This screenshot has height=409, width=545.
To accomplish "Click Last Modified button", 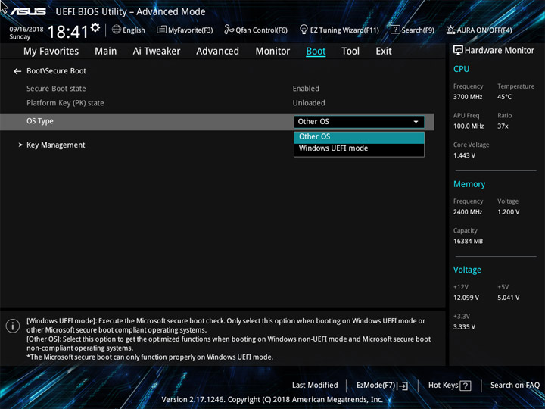I will (315, 385).
